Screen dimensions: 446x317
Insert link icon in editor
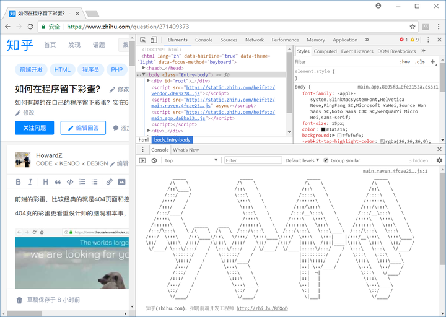110,181
